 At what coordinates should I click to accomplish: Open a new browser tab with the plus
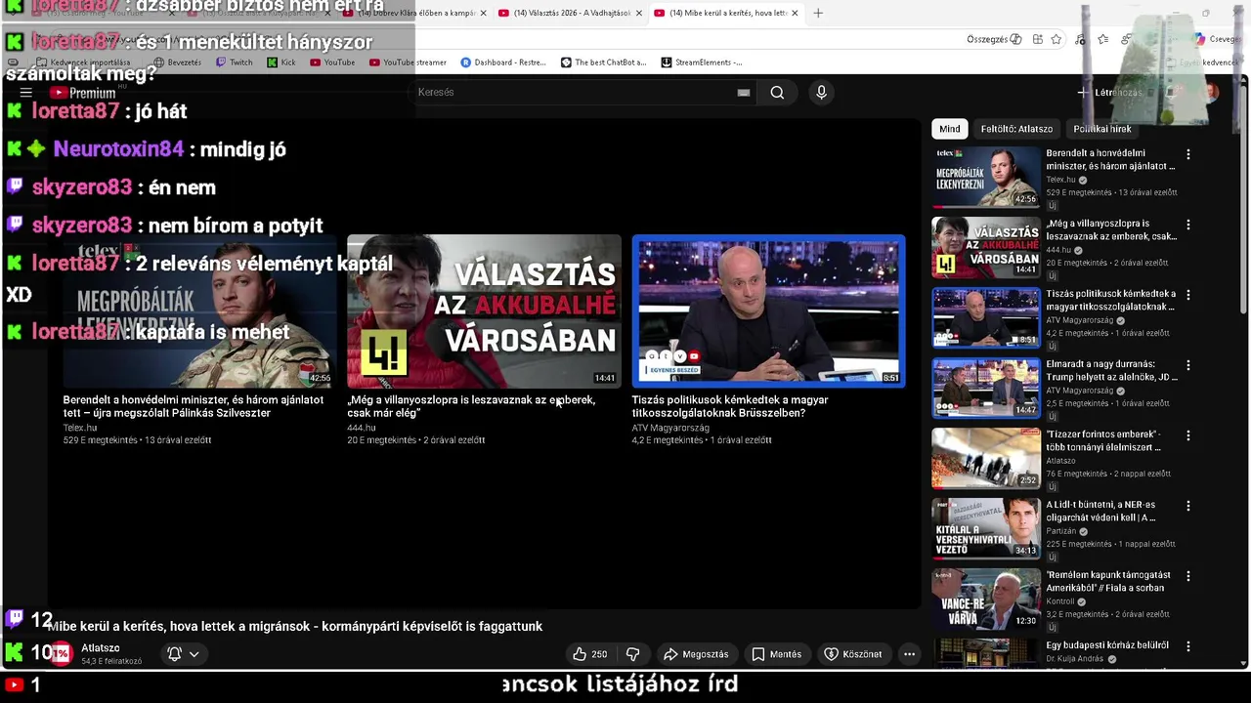(818, 13)
